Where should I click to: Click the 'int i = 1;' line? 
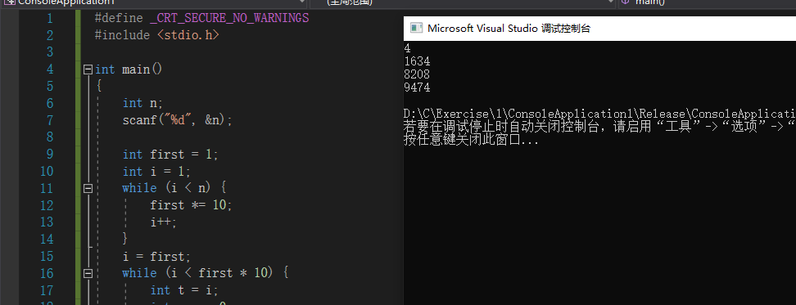(x=156, y=171)
